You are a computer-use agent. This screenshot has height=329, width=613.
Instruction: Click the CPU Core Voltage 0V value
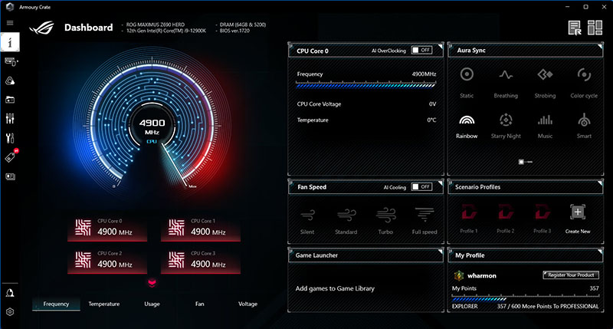pos(432,104)
